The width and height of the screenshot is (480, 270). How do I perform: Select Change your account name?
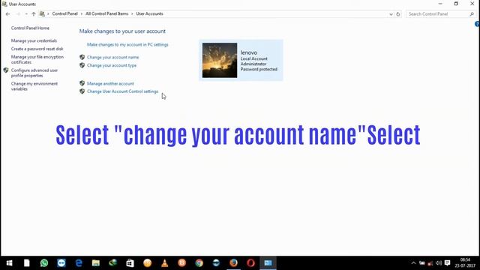click(x=113, y=57)
